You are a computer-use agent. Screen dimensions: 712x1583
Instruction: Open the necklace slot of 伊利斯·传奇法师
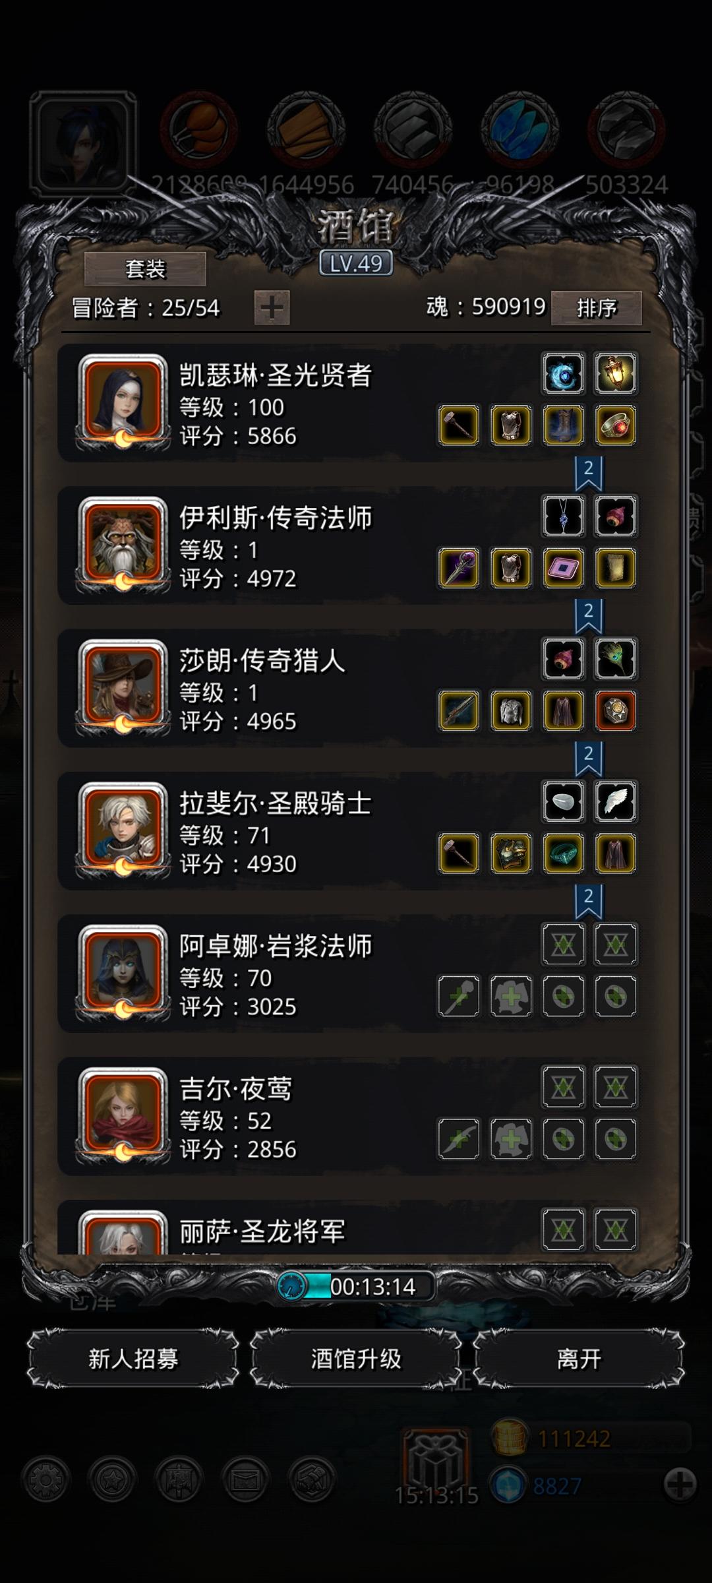tap(564, 516)
